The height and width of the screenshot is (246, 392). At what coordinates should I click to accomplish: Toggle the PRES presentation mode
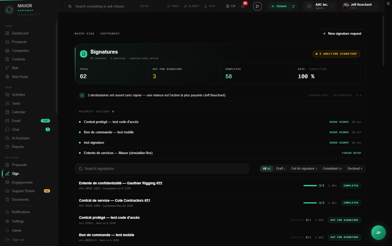tap(173, 6)
